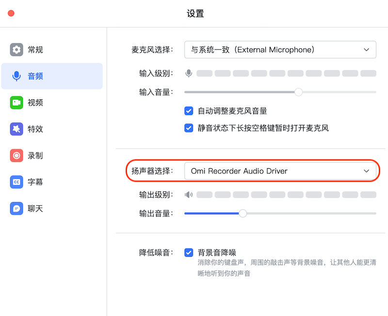The image size is (388, 316).
Task: Open the 常规 settings via the gear icon
Action: [x=17, y=49]
